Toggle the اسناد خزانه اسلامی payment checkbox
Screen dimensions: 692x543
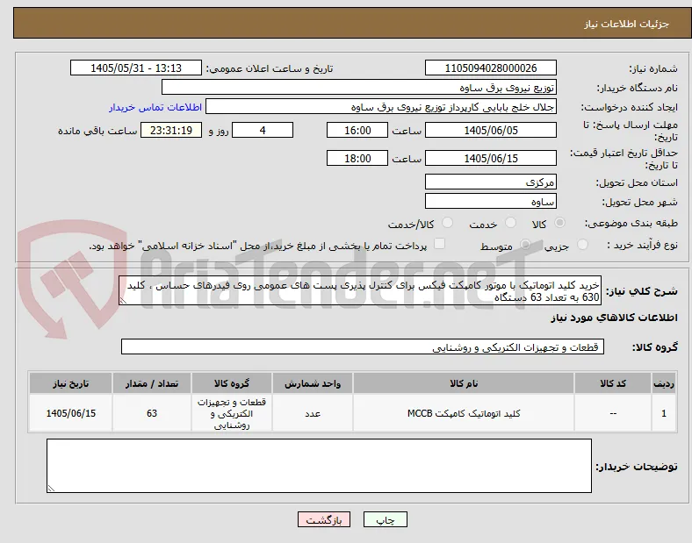pos(440,244)
